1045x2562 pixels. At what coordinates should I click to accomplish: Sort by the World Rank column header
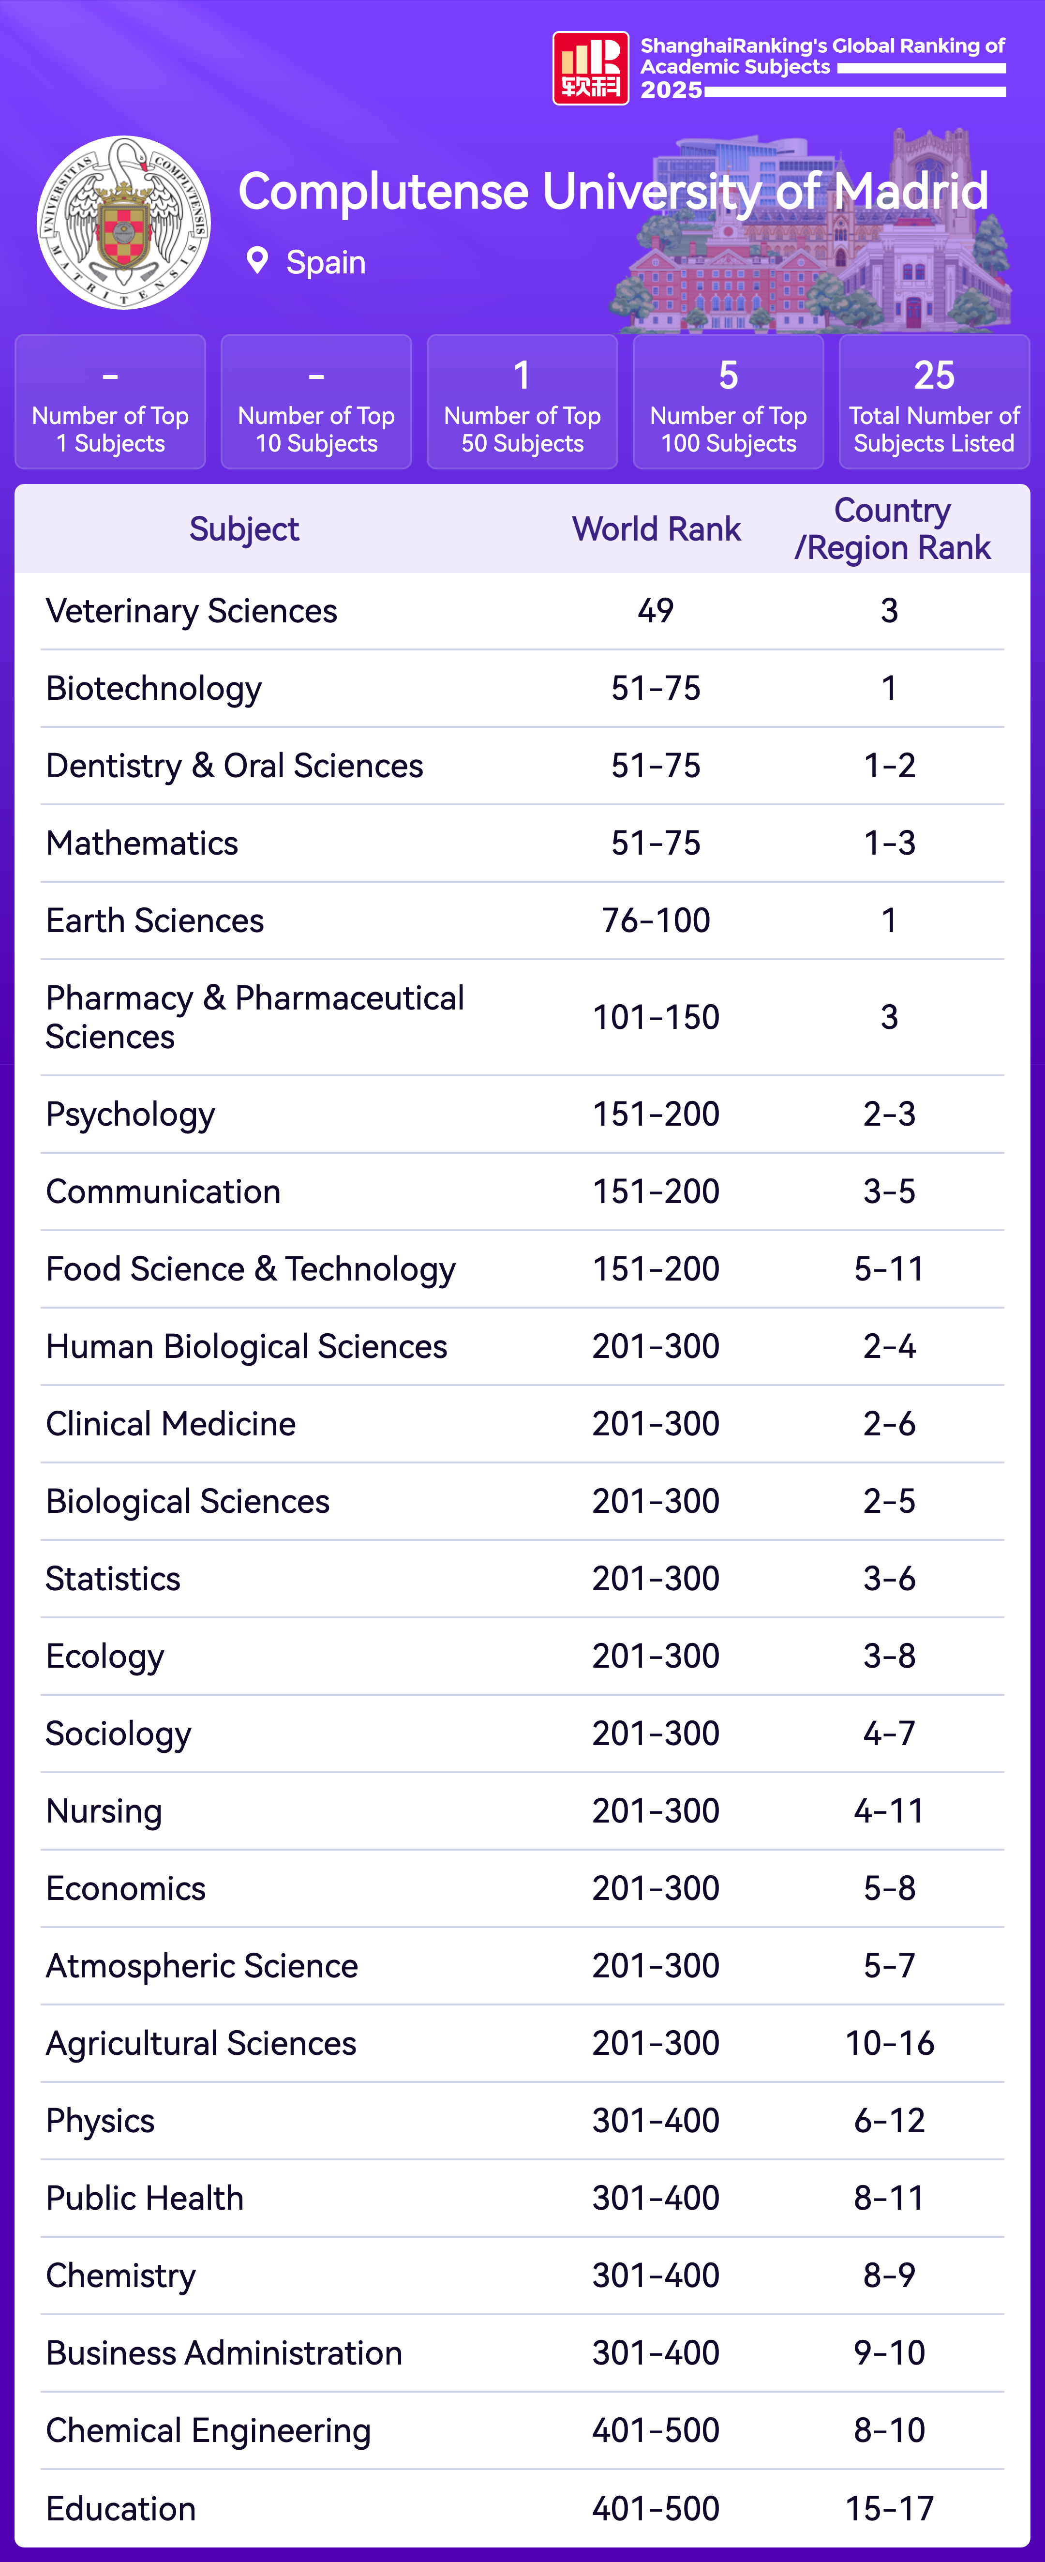pyautogui.click(x=656, y=529)
